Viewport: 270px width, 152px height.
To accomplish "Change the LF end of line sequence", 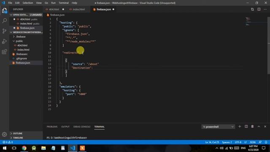I will click(246, 142).
